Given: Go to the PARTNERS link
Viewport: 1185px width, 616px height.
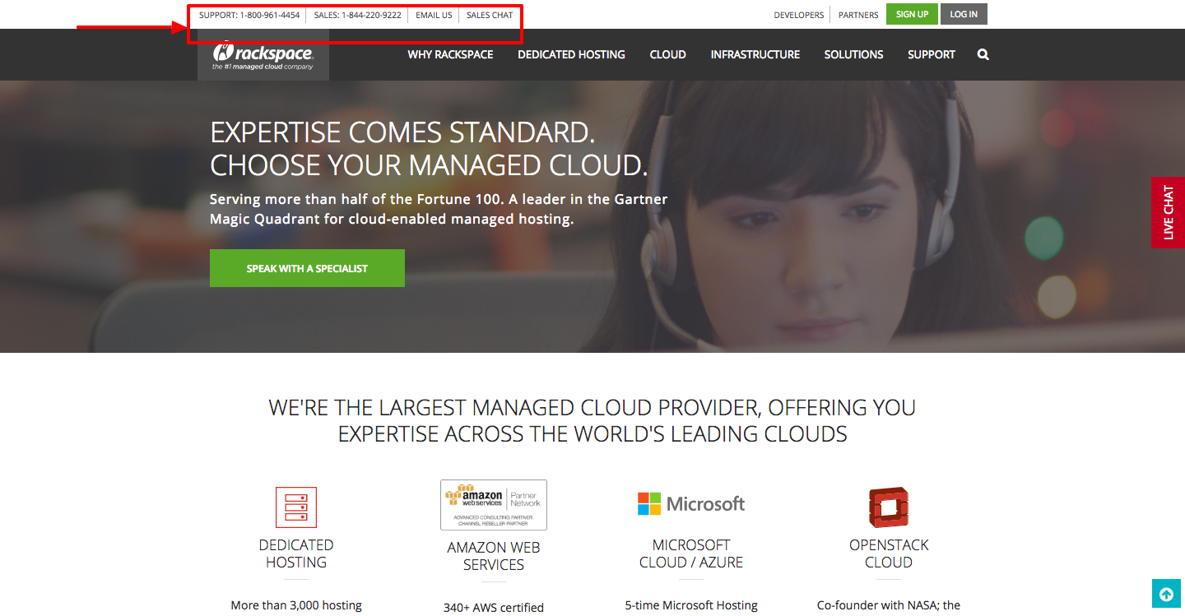Looking at the screenshot, I should pyautogui.click(x=858, y=15).
